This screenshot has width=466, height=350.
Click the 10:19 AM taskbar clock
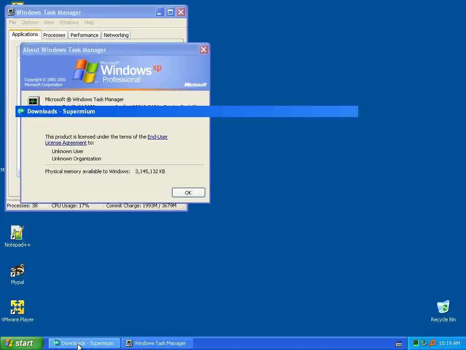click(x=449, y=343)
